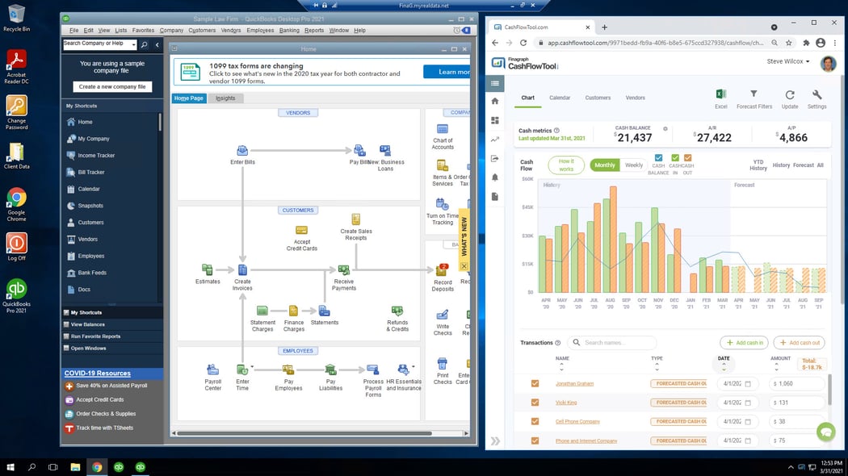Image resolution: width=848 pixels, height=476 pixels.
Task: Open green chat bubble in CashFlowTool
Action: pos(826,432)
